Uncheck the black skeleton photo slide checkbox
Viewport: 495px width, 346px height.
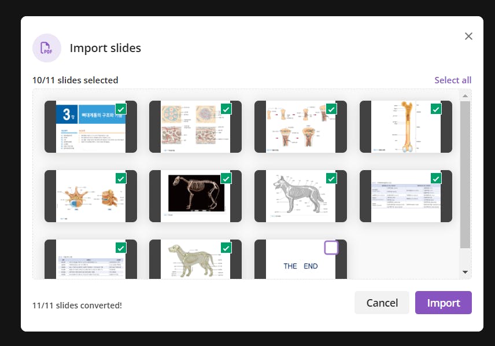pos(226,178)
